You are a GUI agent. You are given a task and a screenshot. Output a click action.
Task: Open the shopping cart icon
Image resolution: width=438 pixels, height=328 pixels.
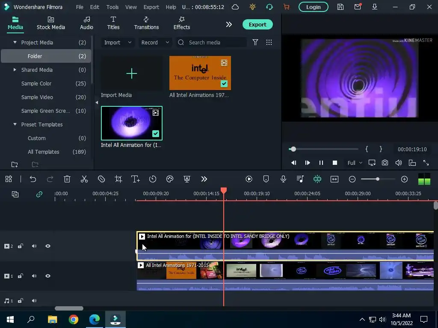[286, 7]
